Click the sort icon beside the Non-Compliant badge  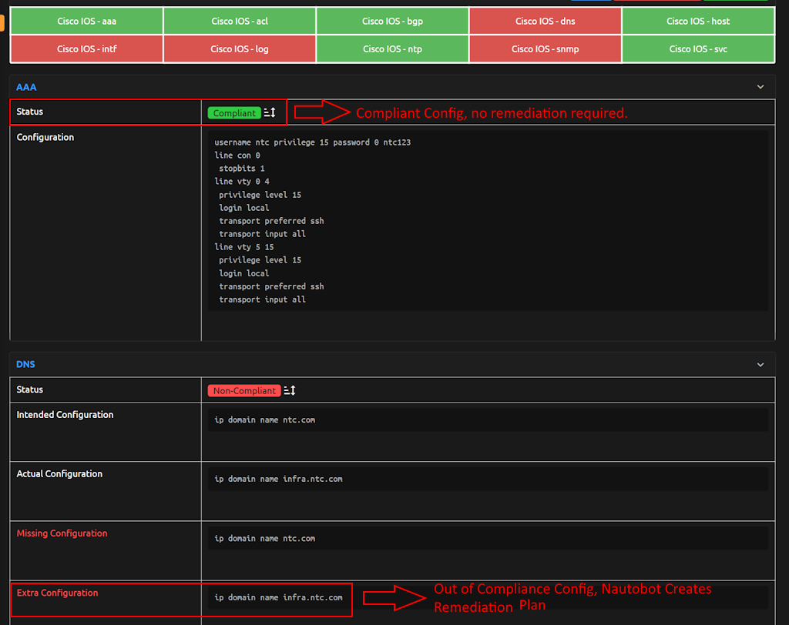click(x=288, y=390)
